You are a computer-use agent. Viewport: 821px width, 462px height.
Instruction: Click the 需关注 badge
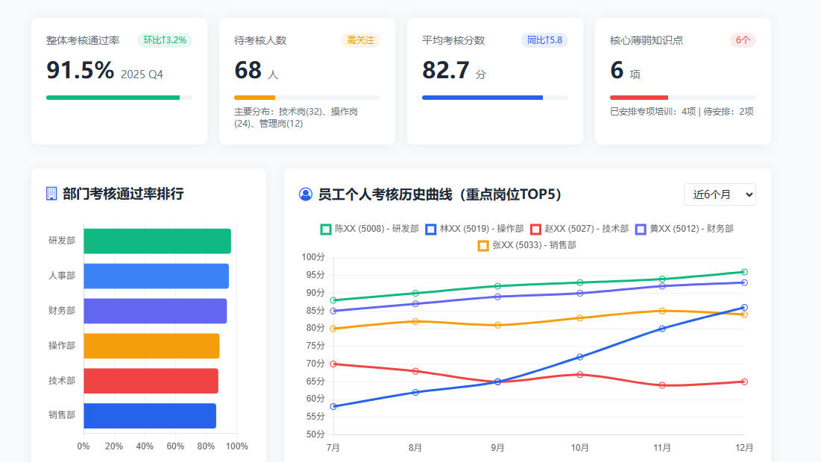point(361,40)
